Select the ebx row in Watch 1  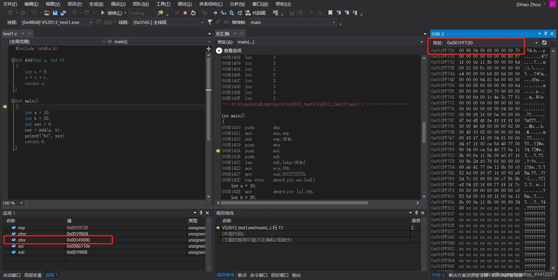click(105, 240)
